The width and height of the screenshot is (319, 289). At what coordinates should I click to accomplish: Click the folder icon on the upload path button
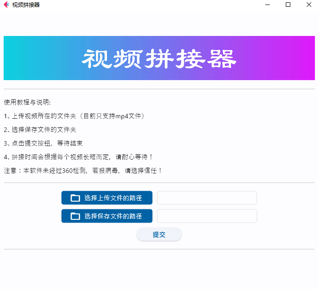click(76, 198)
